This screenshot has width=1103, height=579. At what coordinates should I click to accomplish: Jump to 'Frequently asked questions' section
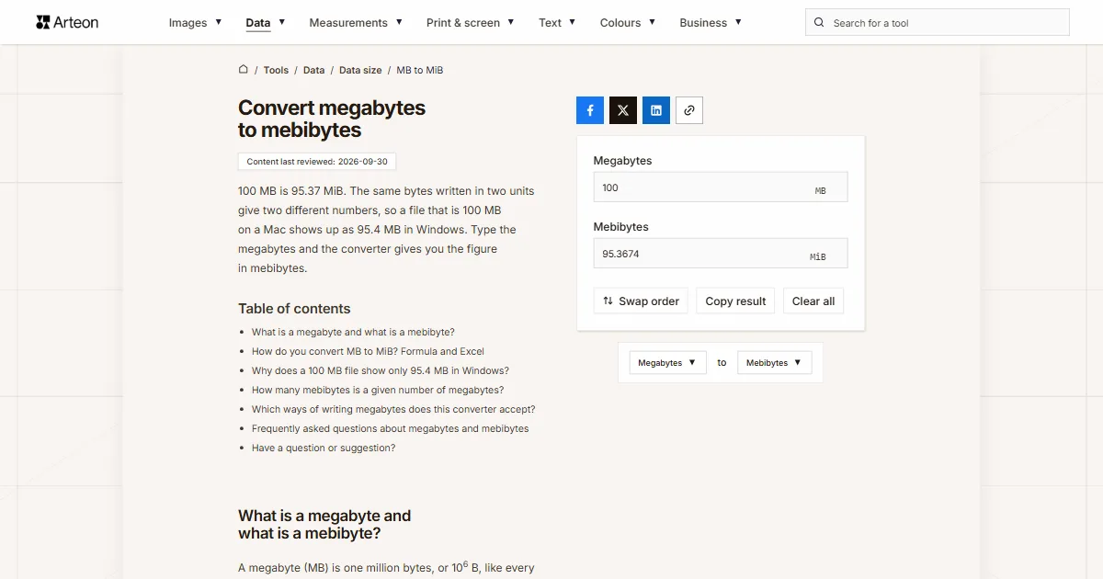click(x=391, y=428)
